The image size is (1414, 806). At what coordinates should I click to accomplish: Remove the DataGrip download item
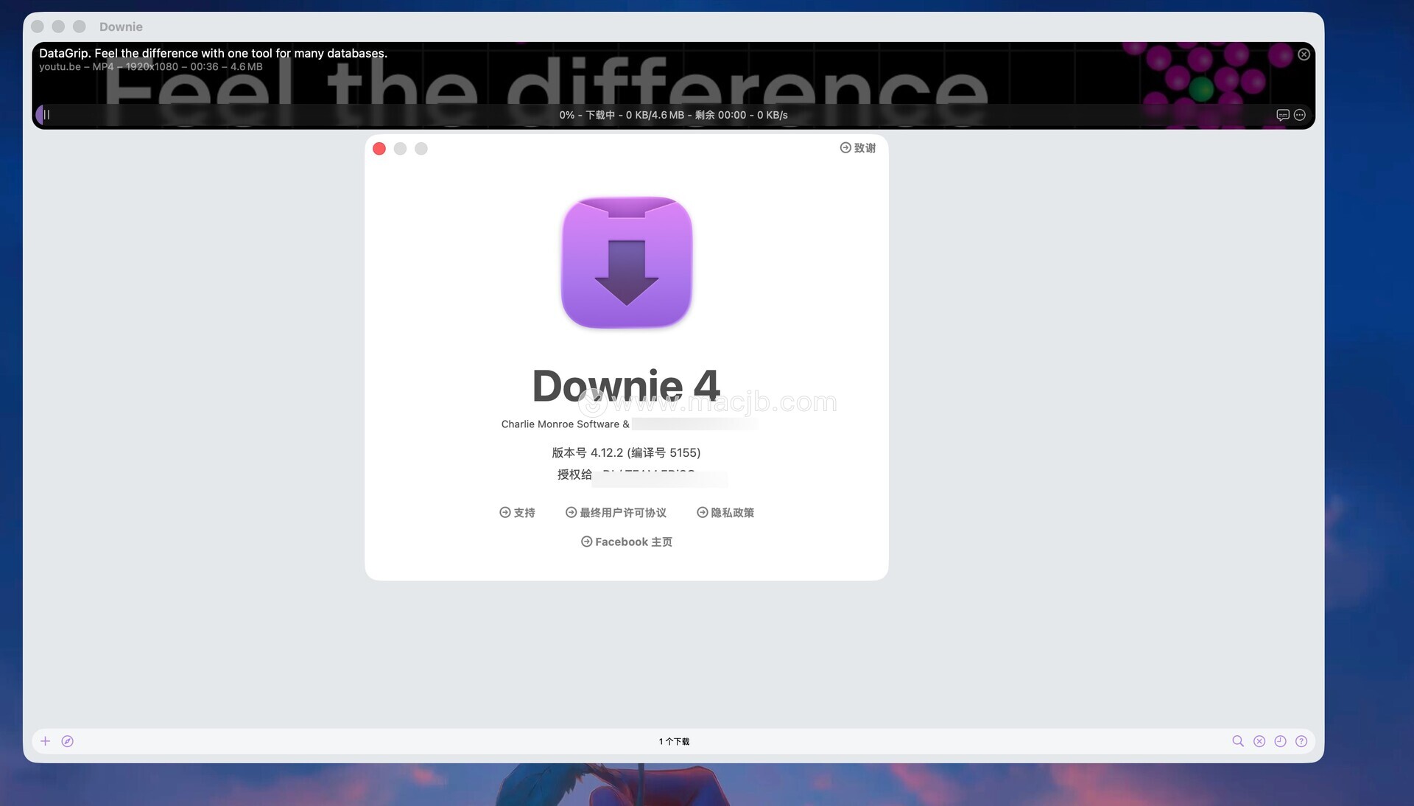tap(1304, 55)
